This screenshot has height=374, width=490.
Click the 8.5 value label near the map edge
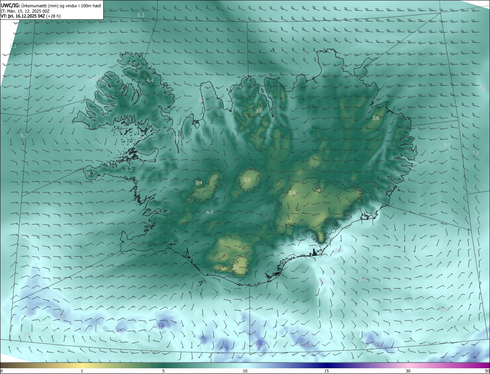point(482,88)
